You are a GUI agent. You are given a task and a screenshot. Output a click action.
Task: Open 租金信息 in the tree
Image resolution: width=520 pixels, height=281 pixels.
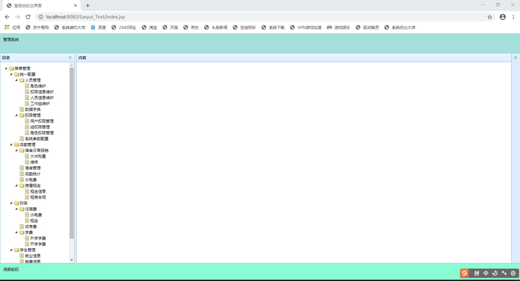tap(38, 191)
